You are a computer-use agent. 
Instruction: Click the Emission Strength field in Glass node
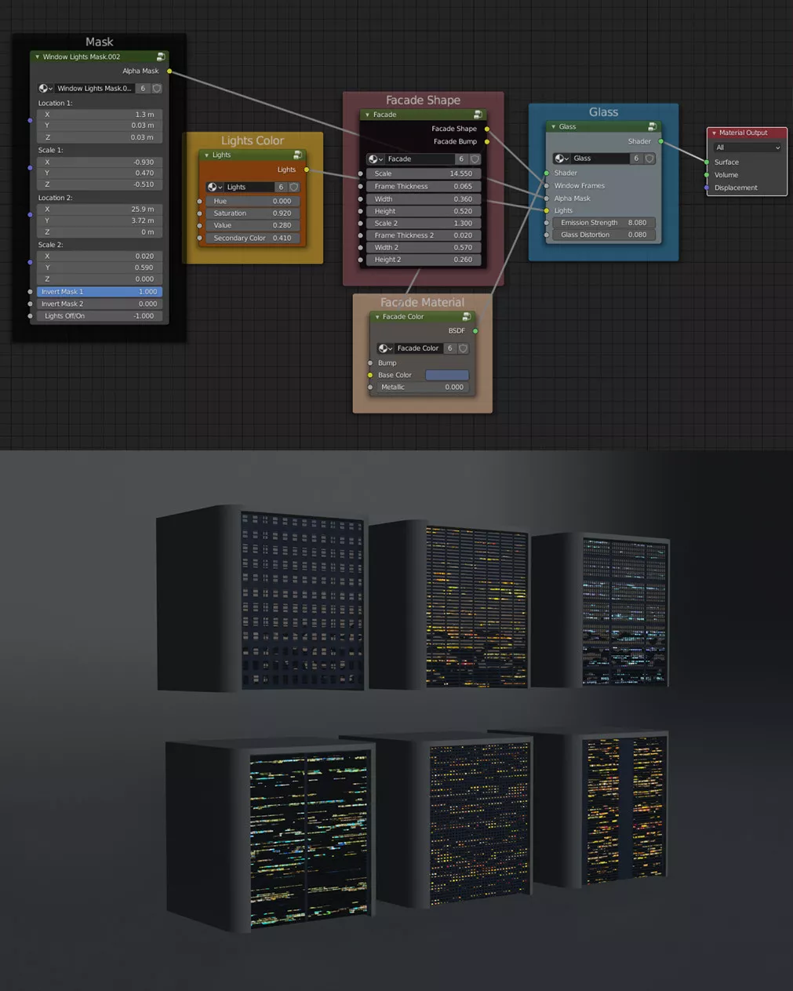(x=602, y=223)
